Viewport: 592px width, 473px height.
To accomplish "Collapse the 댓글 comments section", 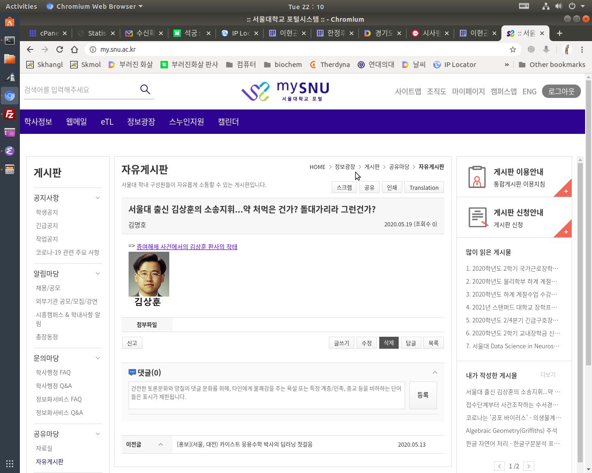I will coord(435,372).
